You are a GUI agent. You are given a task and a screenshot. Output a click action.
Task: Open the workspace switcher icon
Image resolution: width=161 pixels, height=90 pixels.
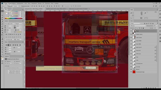pos(156,6)
